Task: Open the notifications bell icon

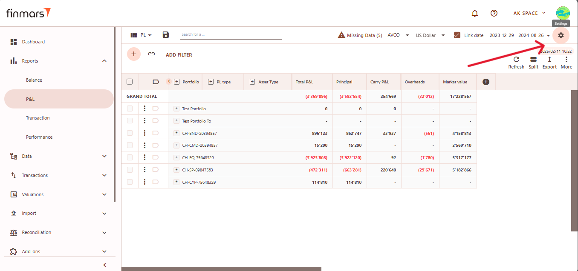Action: click(x=475, y=13)
